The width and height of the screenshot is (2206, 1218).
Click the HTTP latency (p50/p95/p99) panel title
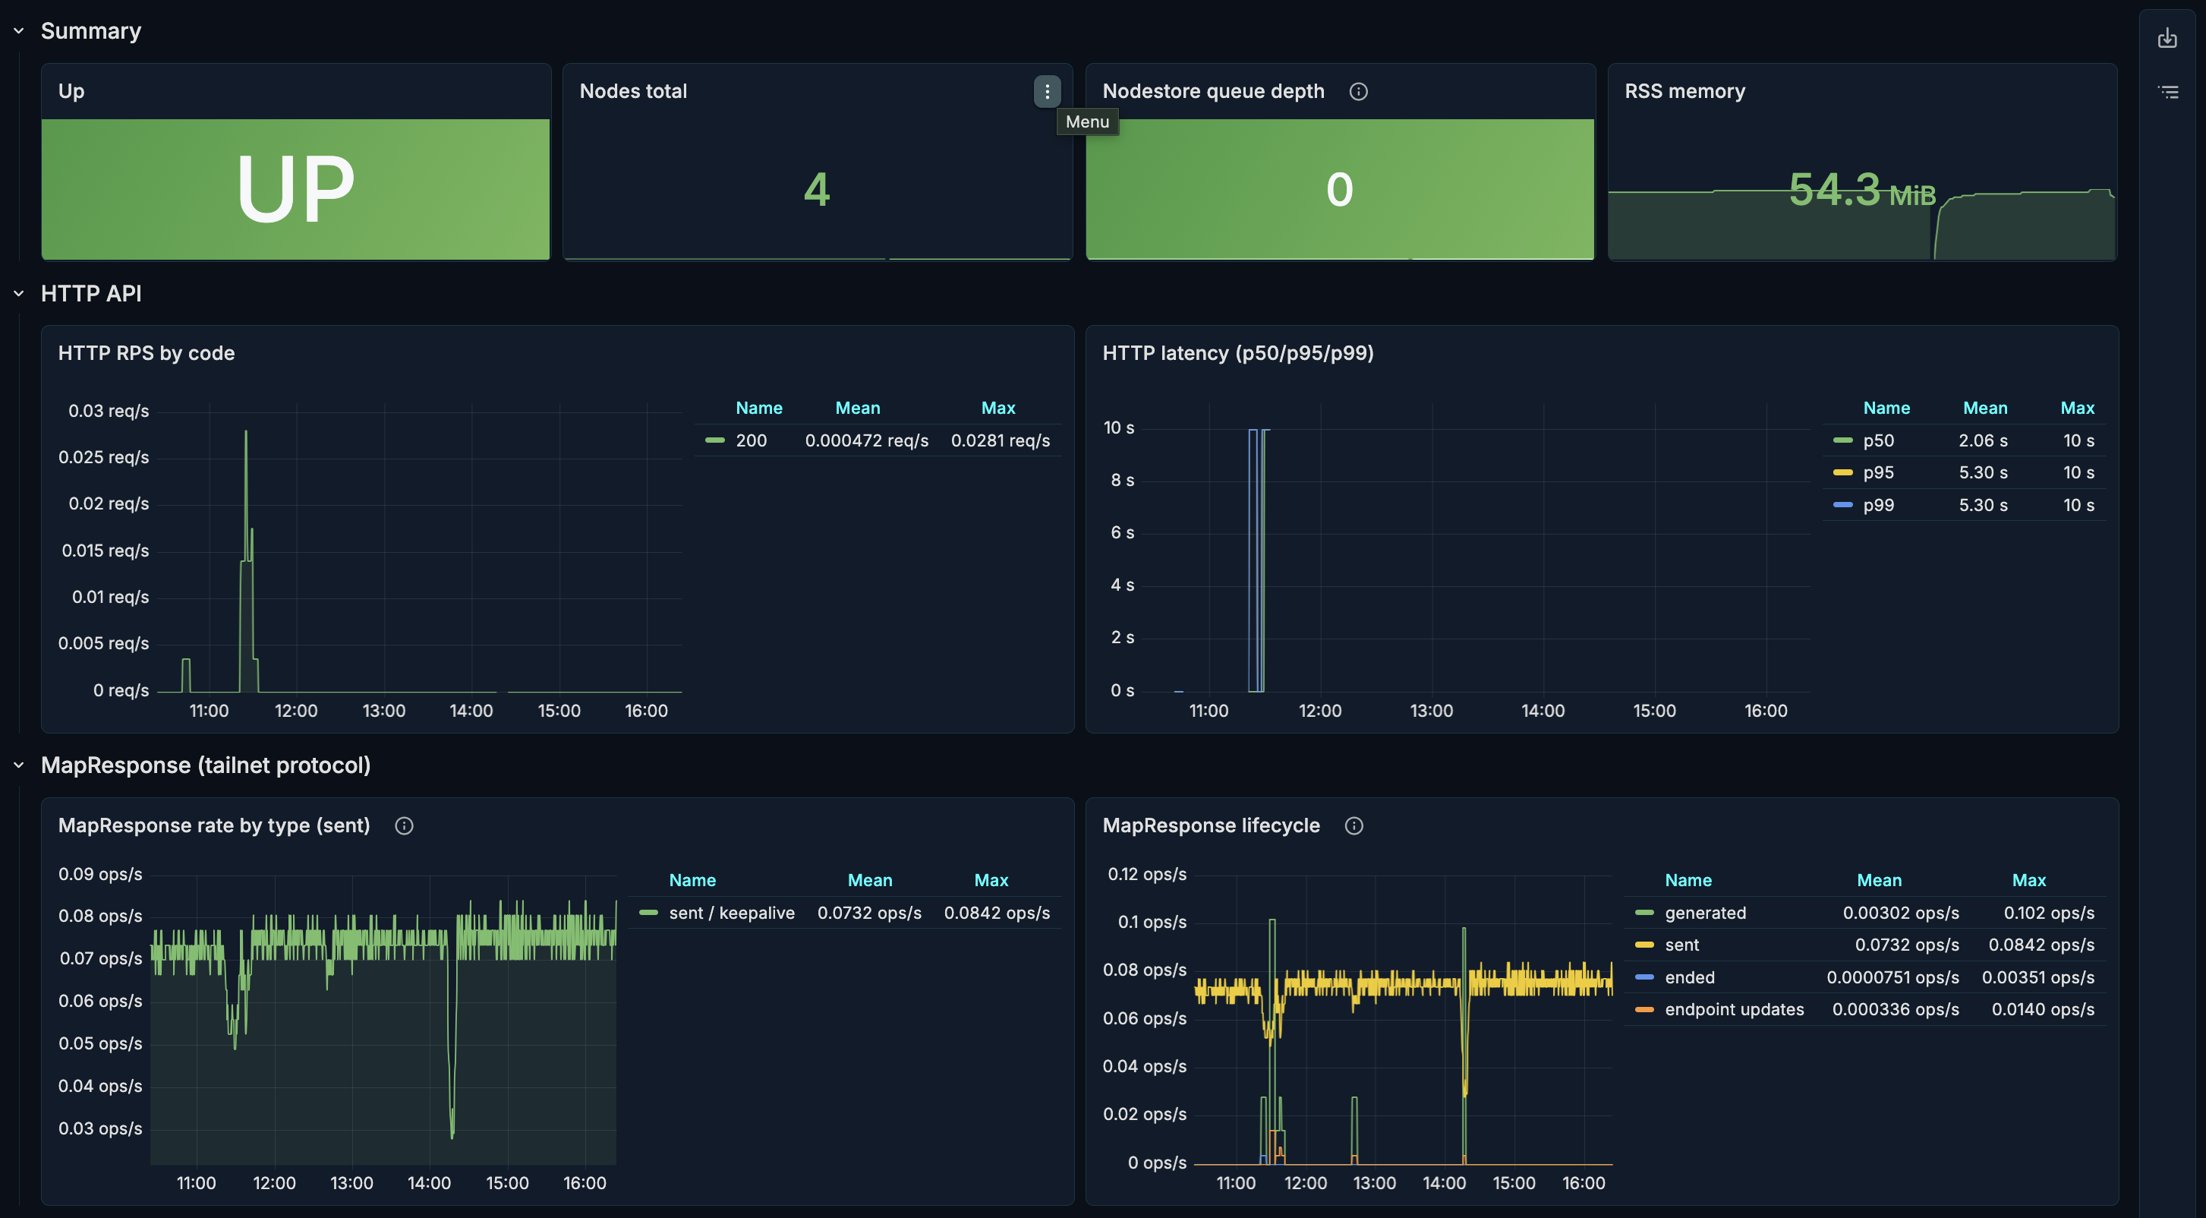pos(1237,354)
